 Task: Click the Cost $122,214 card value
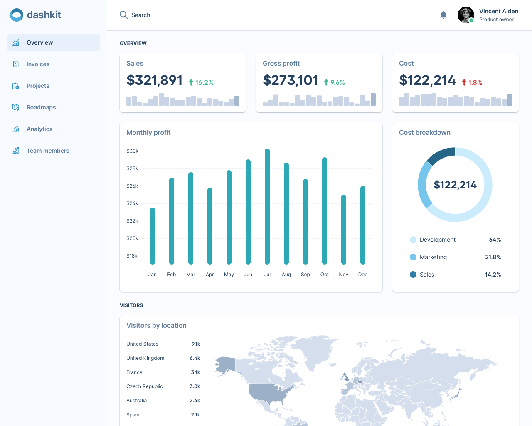click(427, 80)
